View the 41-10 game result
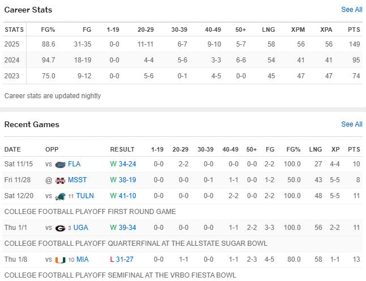 pyautogui.click(x=127, y=196)
